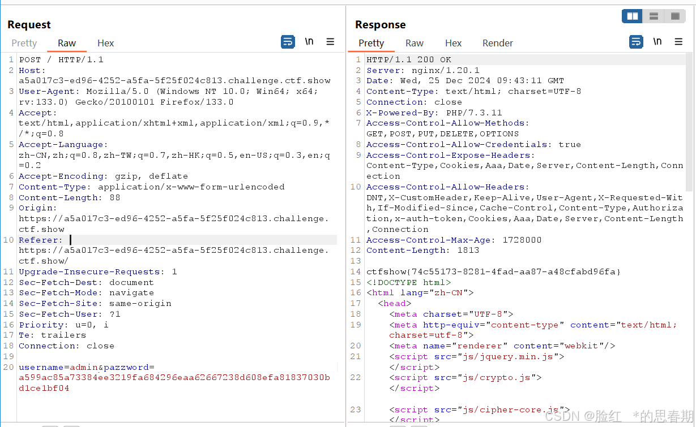Click the Sec-Fetch-Mode: navigate header
The image size is (696, 427).
point(87,292)
